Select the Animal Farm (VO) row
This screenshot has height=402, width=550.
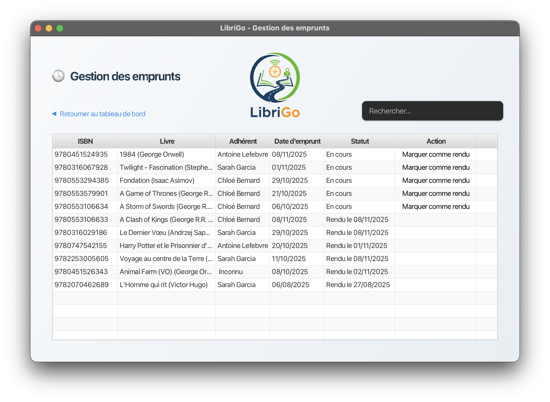coord(165,272)
